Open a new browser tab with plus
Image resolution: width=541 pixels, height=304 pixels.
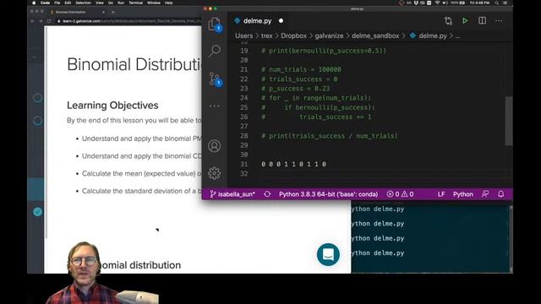coord(113,12)
